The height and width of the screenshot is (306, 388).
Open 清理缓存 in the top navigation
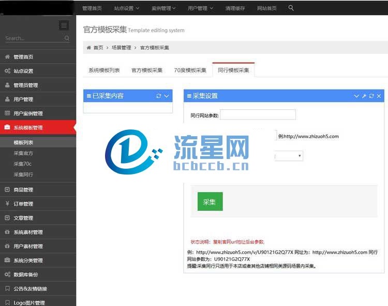[235, 8]
